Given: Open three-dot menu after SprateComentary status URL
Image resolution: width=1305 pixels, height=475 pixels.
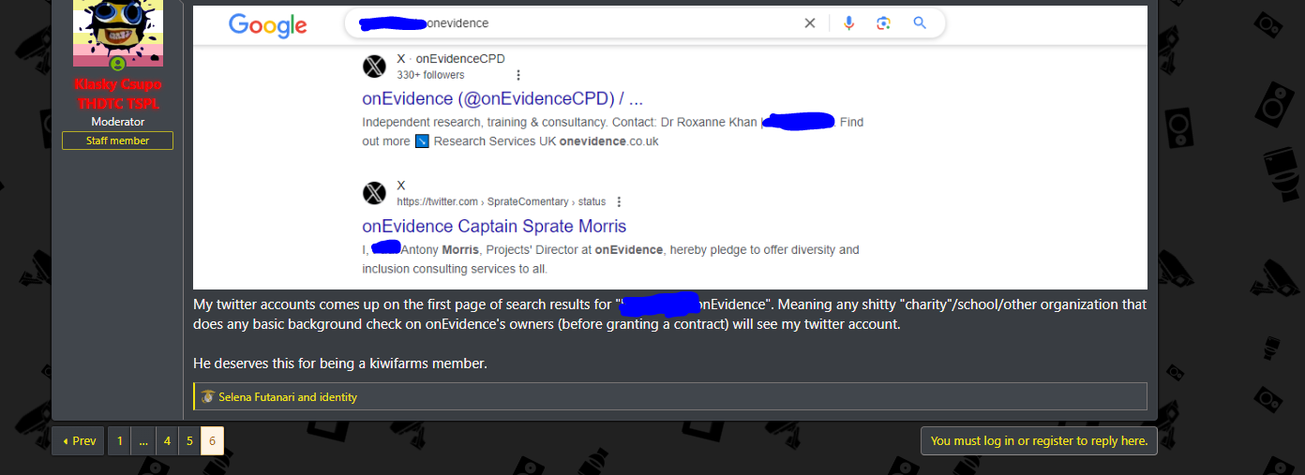Looking at the screenshot, I should point(619,201).
